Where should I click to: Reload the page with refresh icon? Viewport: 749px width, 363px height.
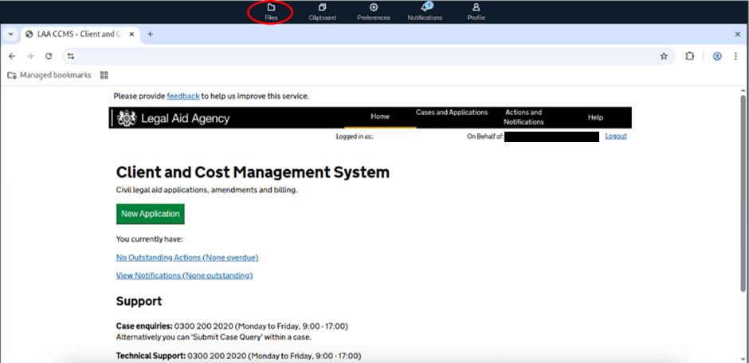coord(49,57)
